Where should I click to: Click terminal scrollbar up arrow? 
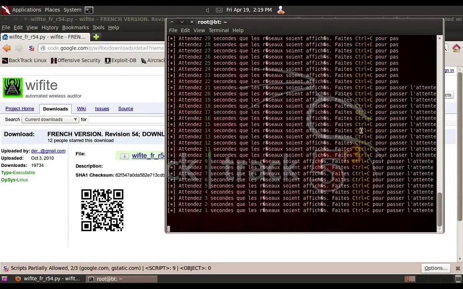pos(439,38)
